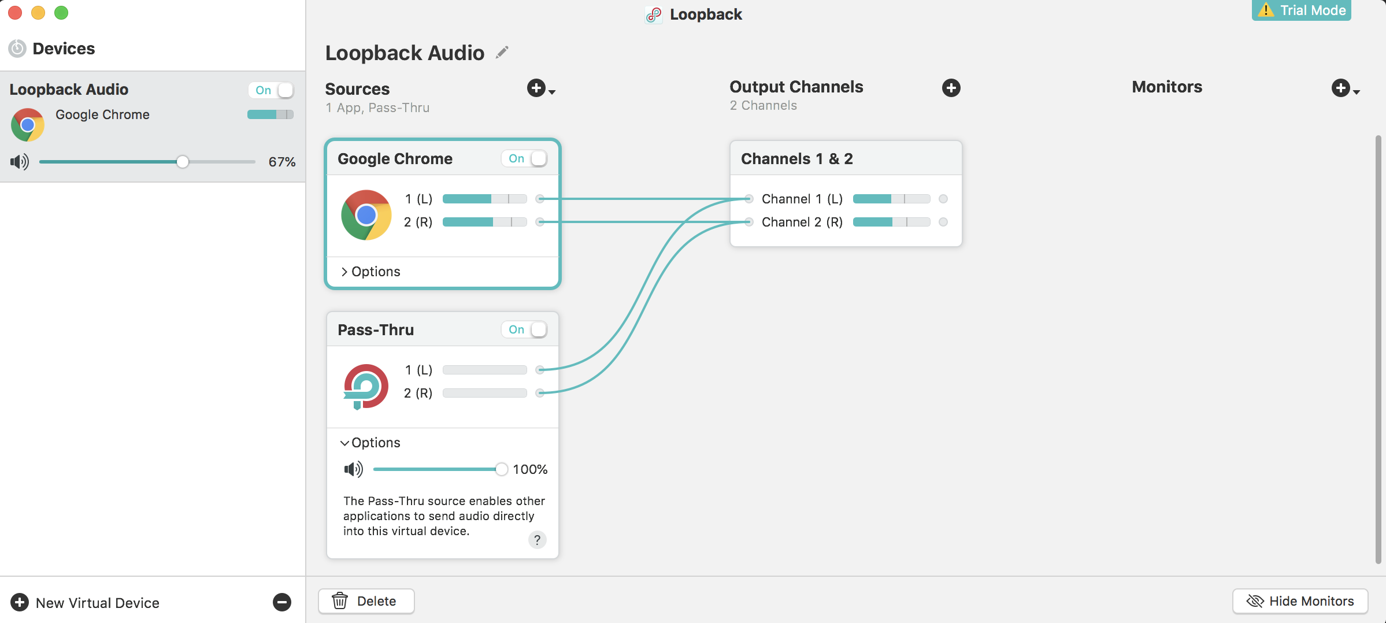Click the speaker icon in the Devices sidebar
The image size is (1386, 623).
(x=20, y=162)
